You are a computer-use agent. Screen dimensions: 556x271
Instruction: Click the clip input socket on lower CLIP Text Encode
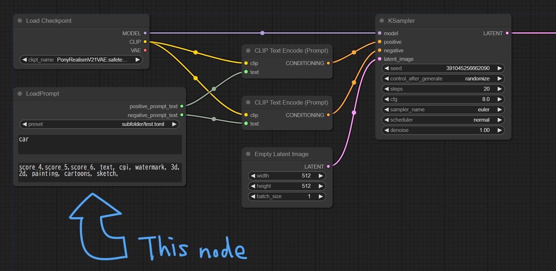click(246, 115)
